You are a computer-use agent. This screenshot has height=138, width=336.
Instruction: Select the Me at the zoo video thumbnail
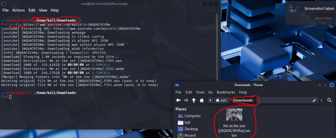(x=234, y=115)
